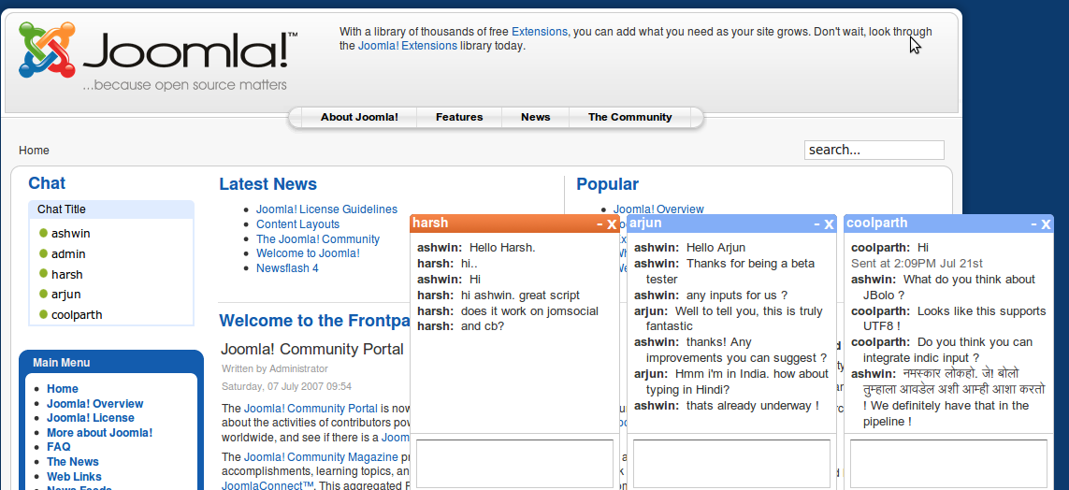The width and height of the screenshot is (1069, 490).
Task: Open FAQ from Main Menu
Action: (x=58, y=447)
